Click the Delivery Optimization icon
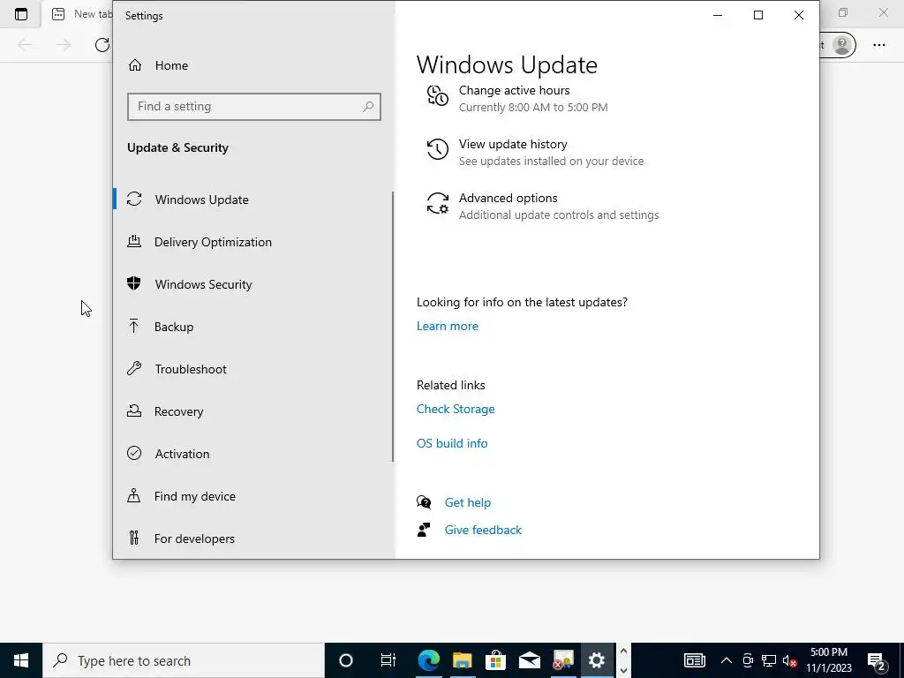This screenshot has height=678, width=904. (134, 242)
